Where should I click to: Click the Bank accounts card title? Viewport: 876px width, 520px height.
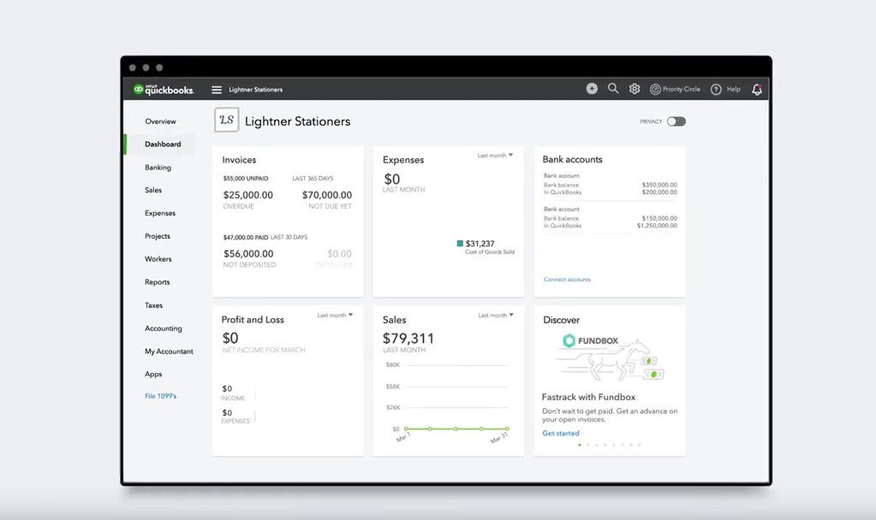pyautogui.click(x=573, y=160)
